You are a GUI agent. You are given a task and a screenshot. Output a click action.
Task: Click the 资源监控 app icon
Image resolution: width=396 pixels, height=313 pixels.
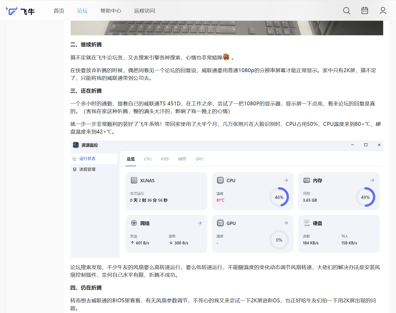[76, 145]
